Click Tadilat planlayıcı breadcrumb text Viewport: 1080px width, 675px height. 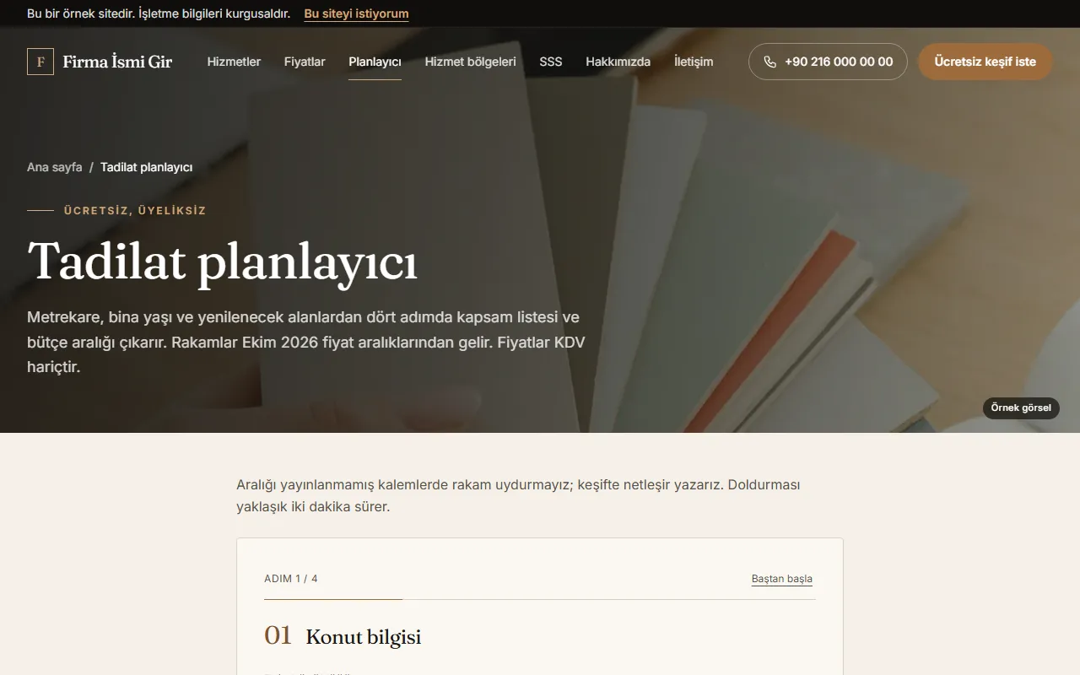click(146, 167)
